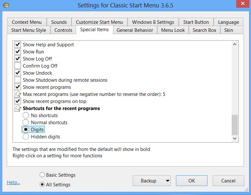Switch to the Controls tab
251x195 pixels.
[x=63, y=30]
